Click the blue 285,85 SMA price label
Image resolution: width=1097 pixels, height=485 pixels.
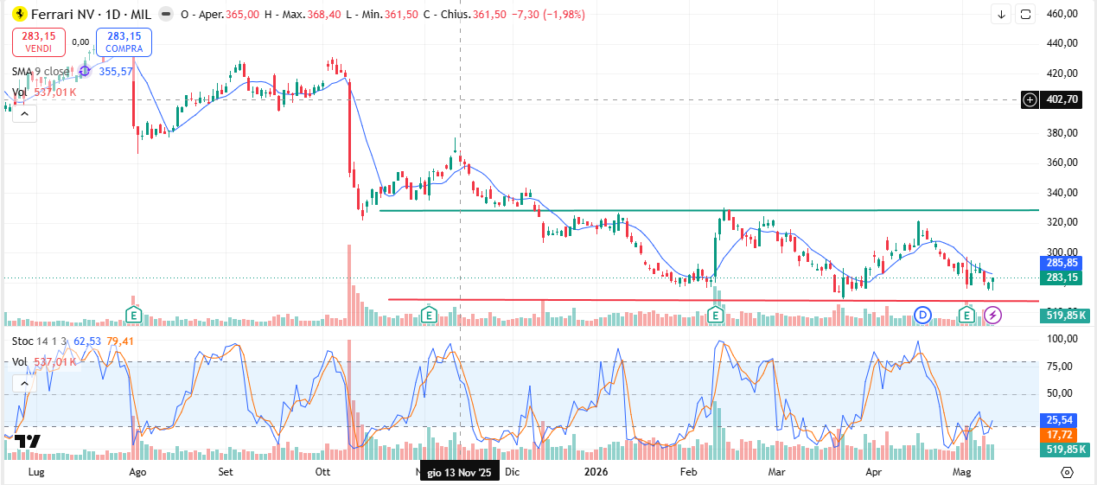[1062, 263]
